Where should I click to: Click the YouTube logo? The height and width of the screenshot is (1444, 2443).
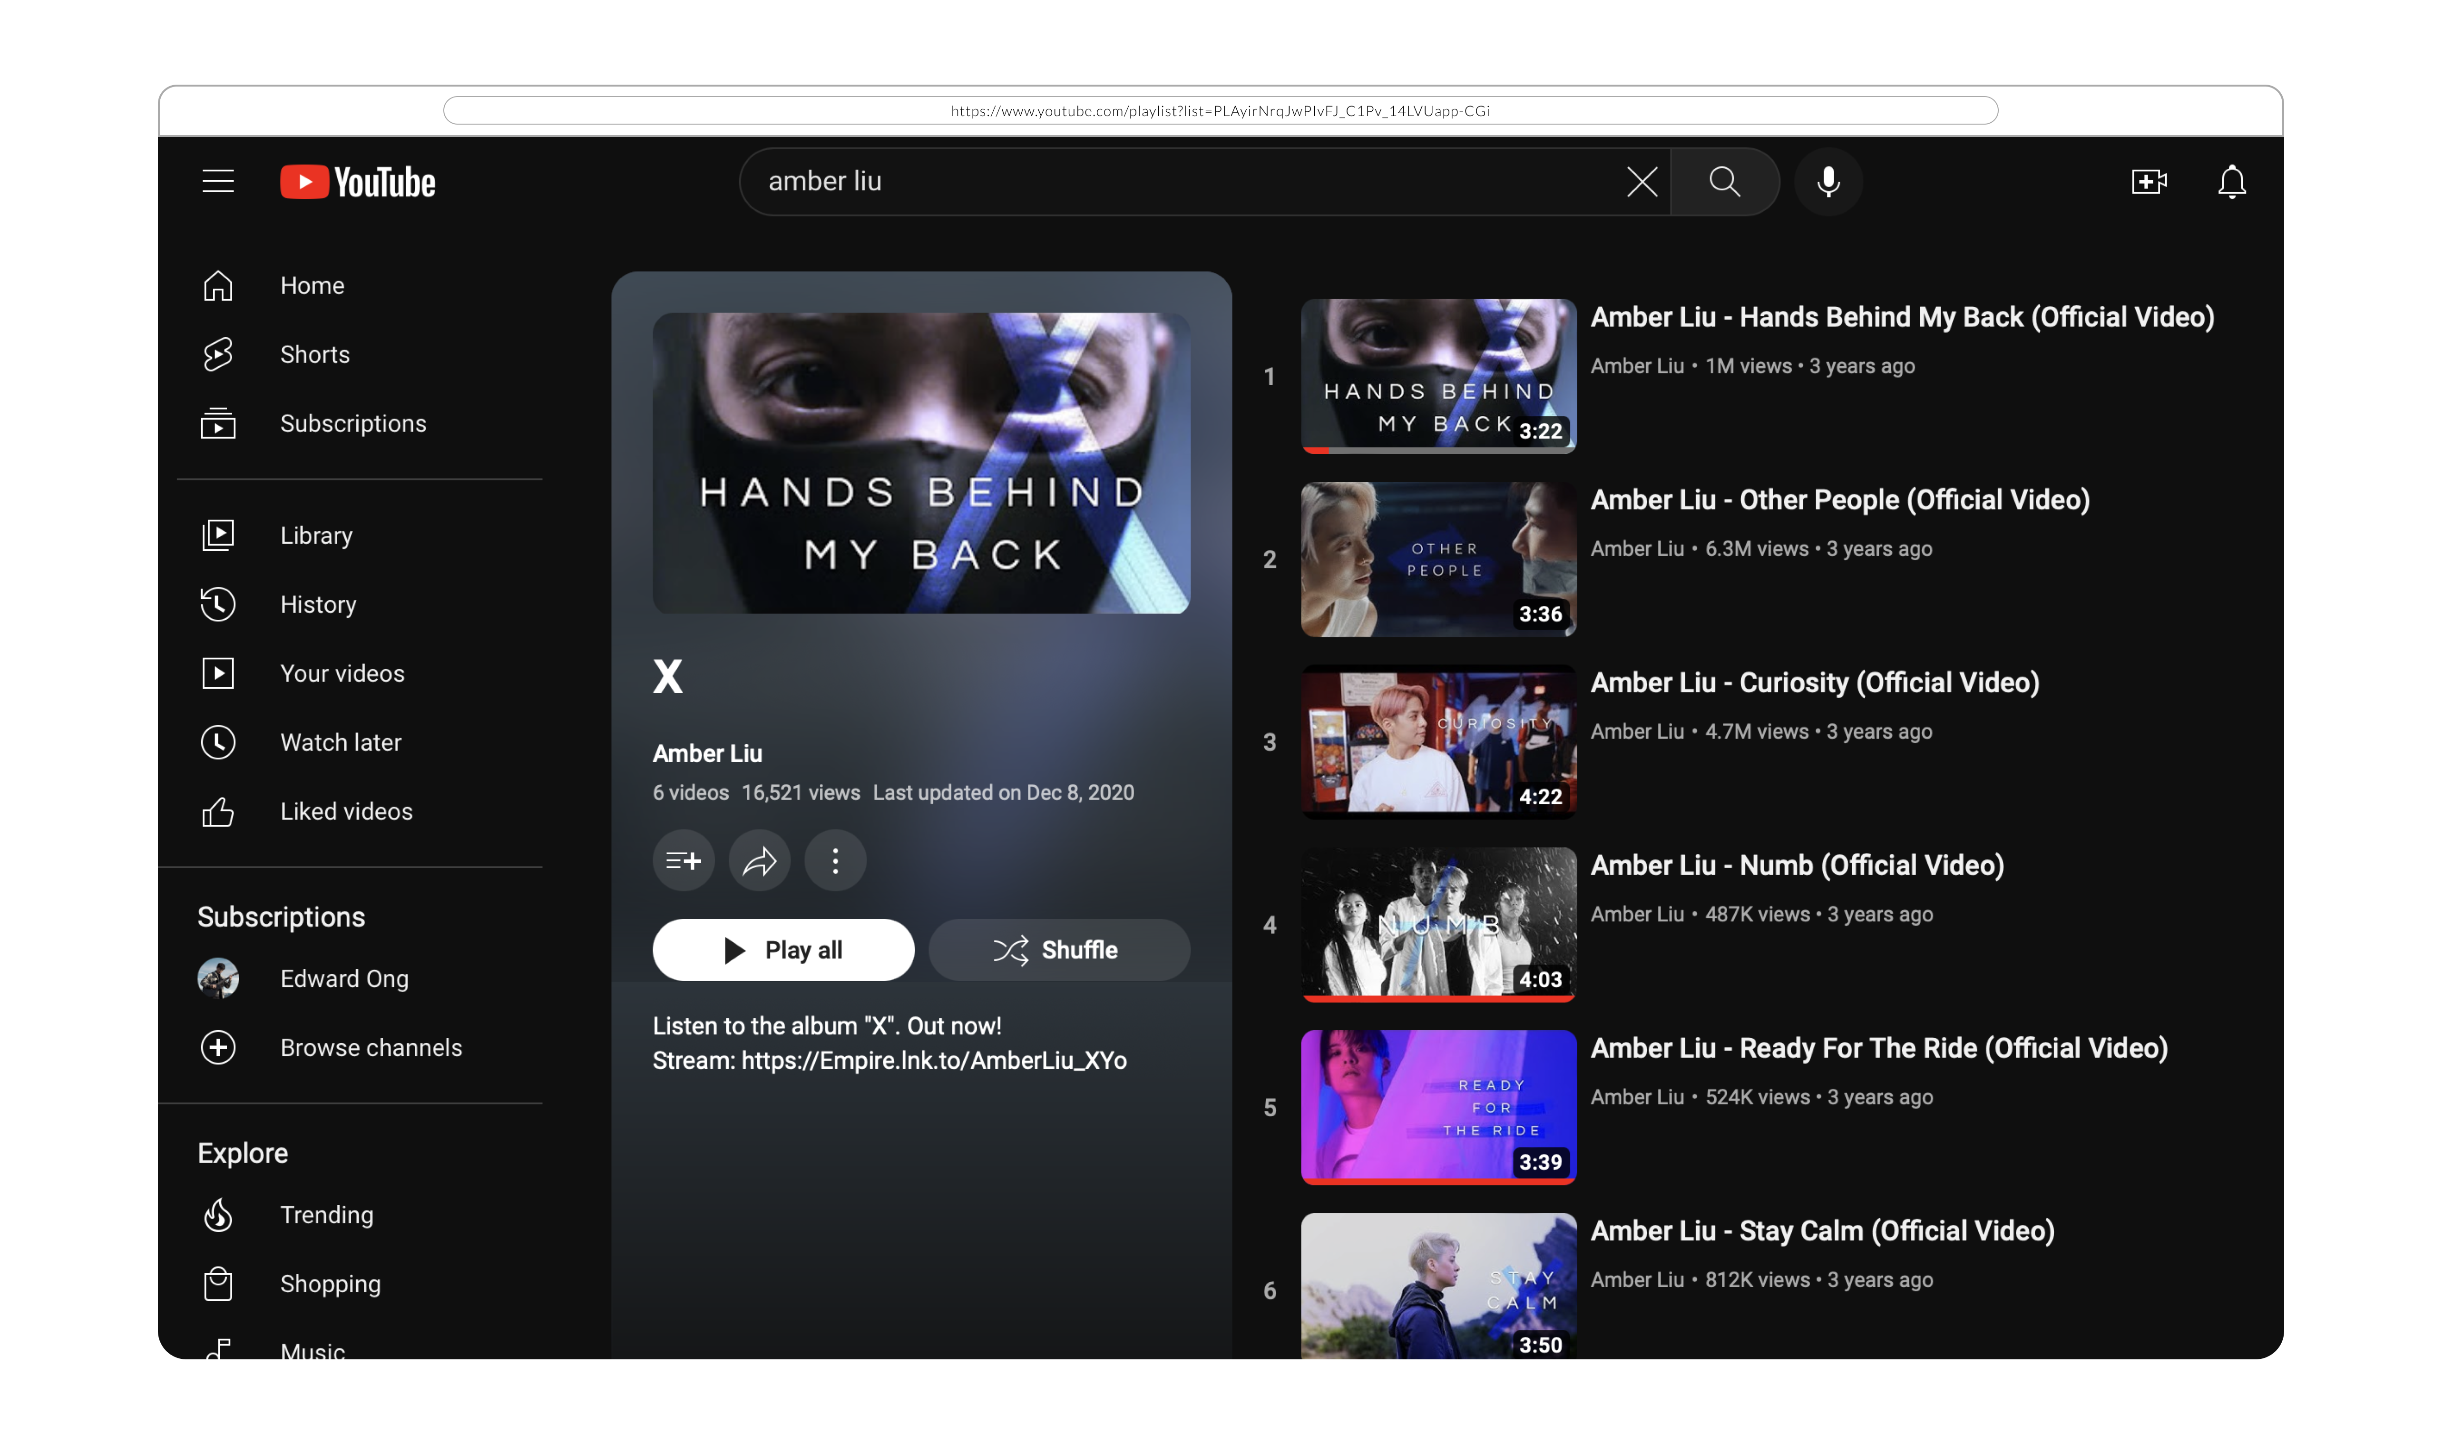358,182
